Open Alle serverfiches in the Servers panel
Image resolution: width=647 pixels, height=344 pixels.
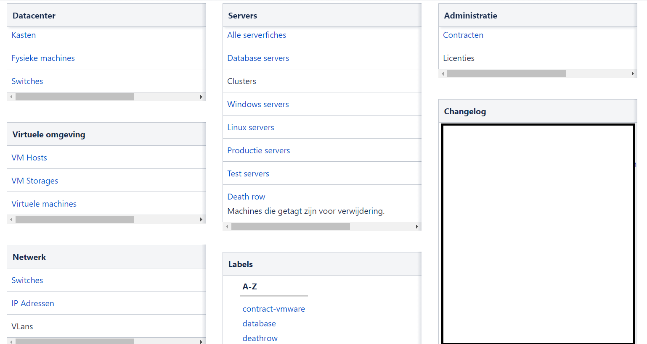pos(257,35)
